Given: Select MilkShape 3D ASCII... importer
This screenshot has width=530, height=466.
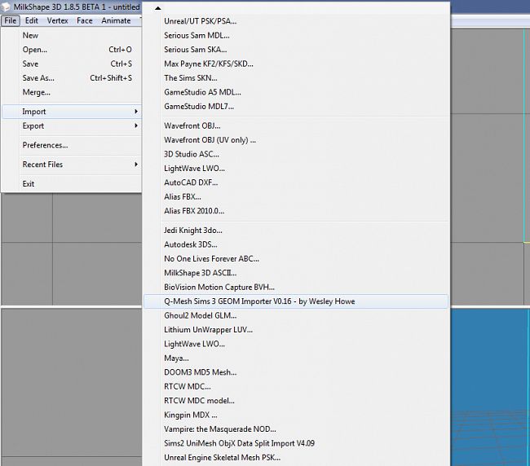Looking at the screenshot, I should (200, 273).
